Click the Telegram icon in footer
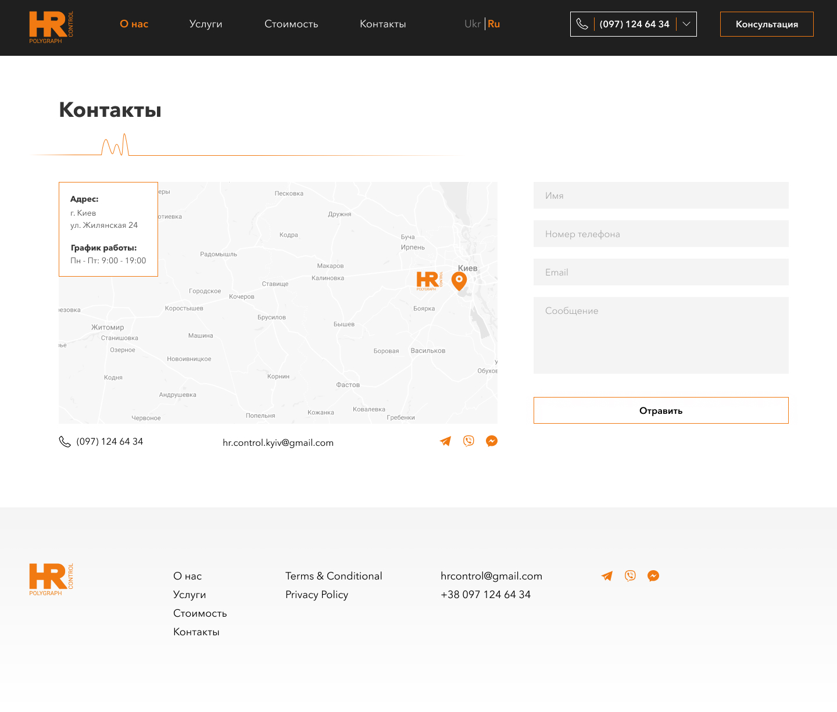 point(607,576)
